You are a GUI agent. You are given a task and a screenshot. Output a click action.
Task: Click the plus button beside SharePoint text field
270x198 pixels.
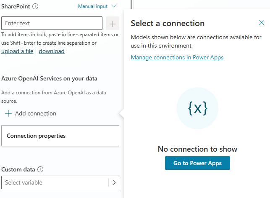tap(113, 23)
